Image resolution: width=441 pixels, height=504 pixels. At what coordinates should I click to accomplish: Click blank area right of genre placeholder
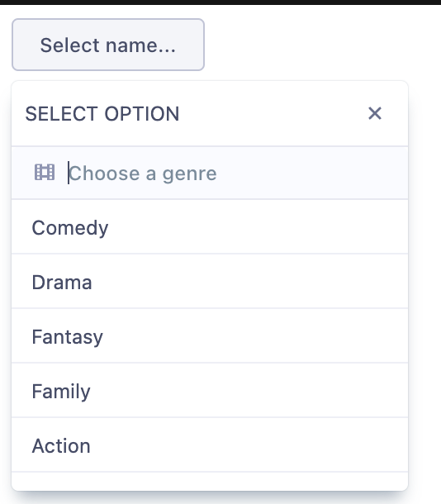(x=311, y=174)
